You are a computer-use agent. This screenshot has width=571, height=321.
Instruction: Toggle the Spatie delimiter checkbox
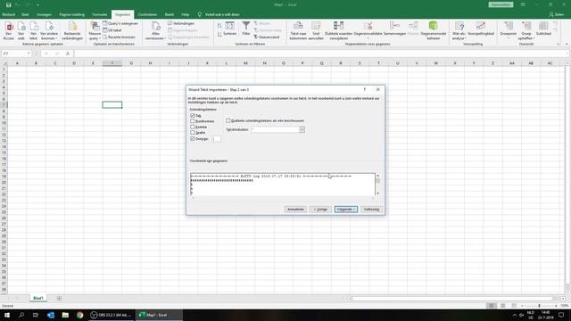click(x=193, y=133)
